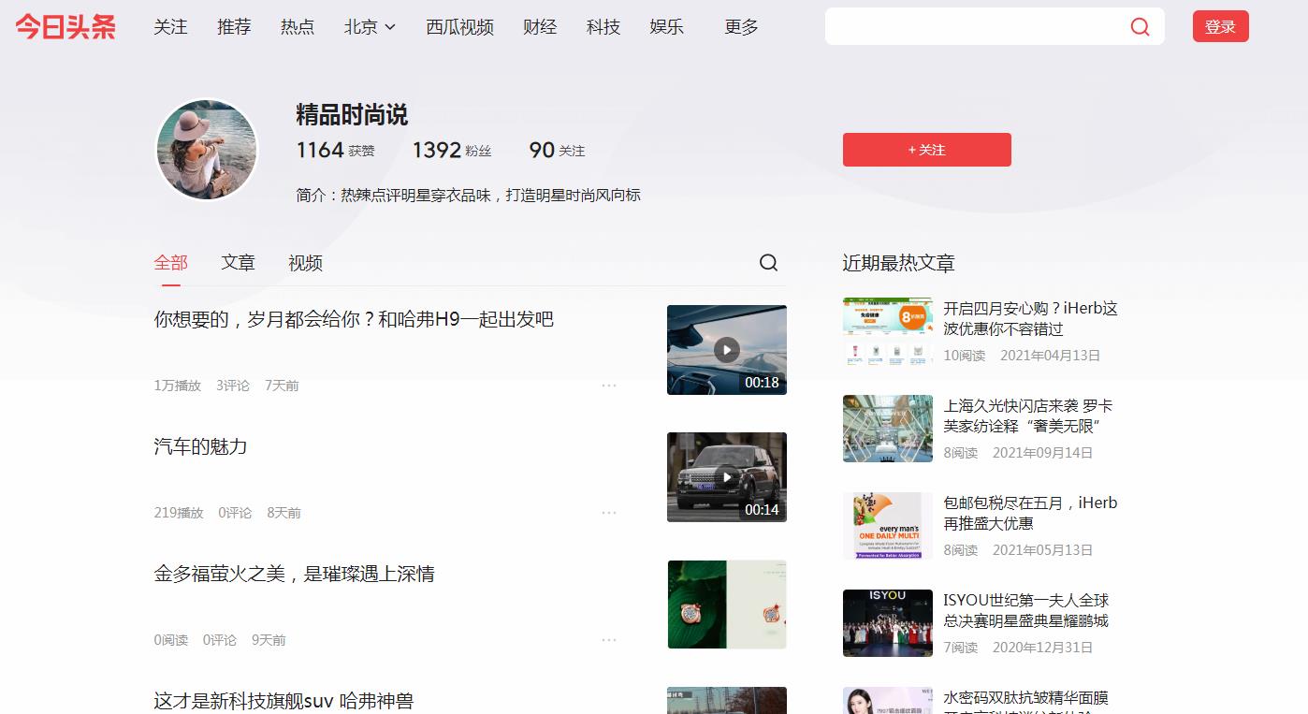Screen dimensions: 1308x714
Task: Click the 今日头条 logo
Action: pos(65,27)
